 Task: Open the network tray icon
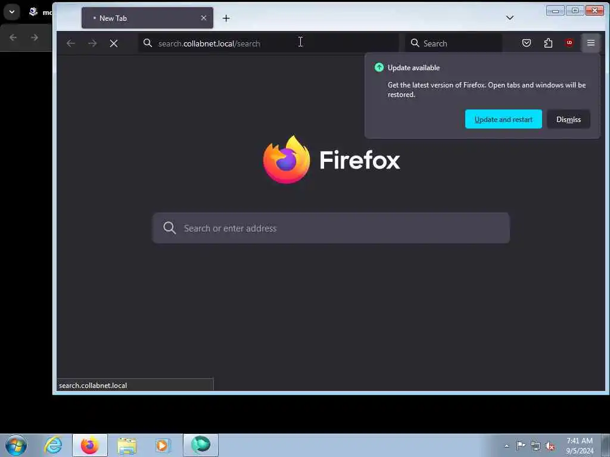pos(536,446)
